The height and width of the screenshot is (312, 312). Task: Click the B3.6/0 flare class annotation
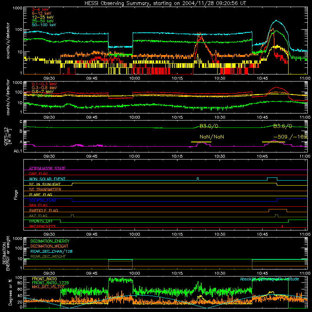click(x=282, y=126)
